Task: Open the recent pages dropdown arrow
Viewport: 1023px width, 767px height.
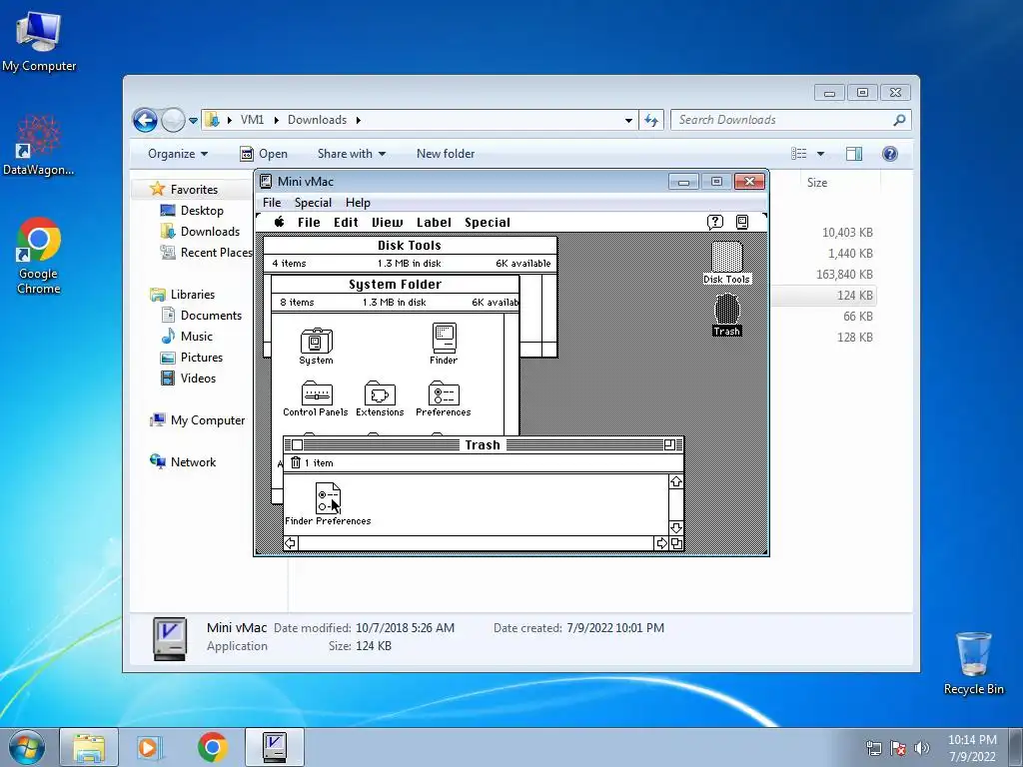Action: pos(193,121)
